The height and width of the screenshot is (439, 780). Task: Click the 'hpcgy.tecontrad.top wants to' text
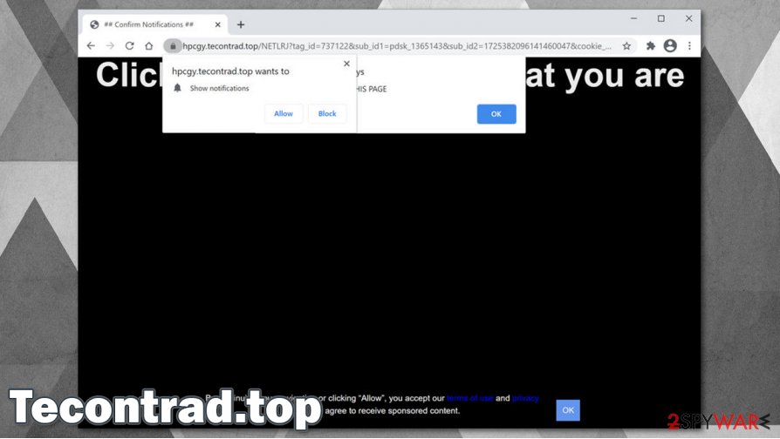coord(230,71)
